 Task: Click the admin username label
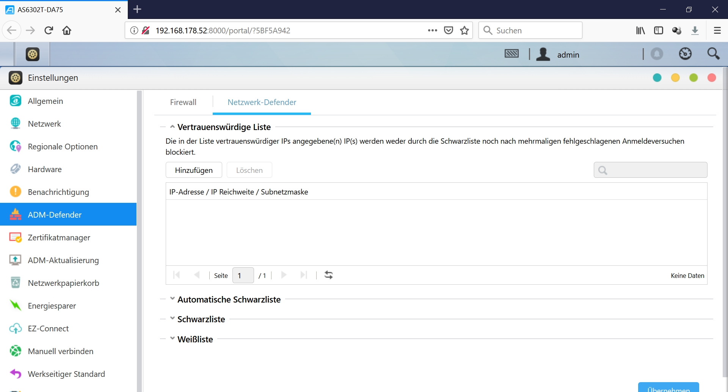568,55
